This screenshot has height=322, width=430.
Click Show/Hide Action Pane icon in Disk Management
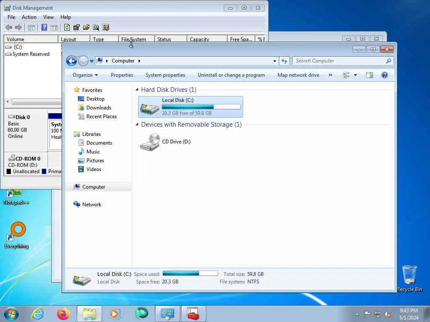point(54,27)
